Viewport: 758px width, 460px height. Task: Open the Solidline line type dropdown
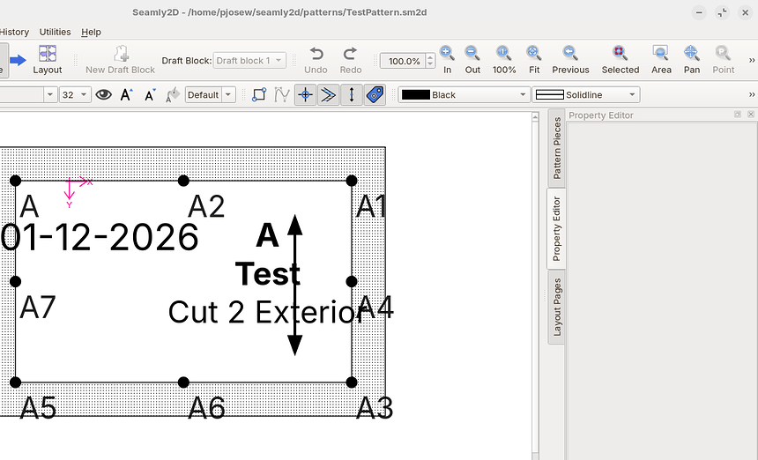(586, 94)
